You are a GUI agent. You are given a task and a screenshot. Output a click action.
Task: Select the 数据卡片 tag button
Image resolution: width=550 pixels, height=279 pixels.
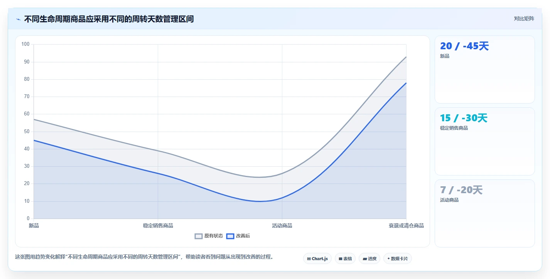point(398,259)
